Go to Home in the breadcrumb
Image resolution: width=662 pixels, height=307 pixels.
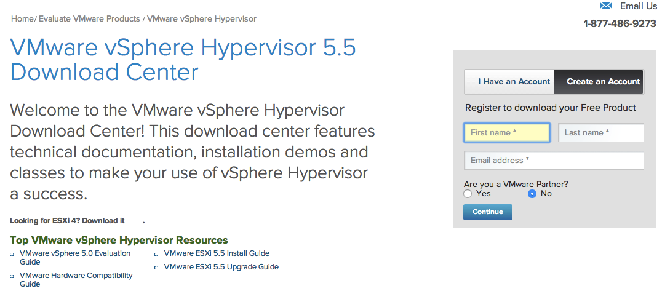click(x=22, y=18)
